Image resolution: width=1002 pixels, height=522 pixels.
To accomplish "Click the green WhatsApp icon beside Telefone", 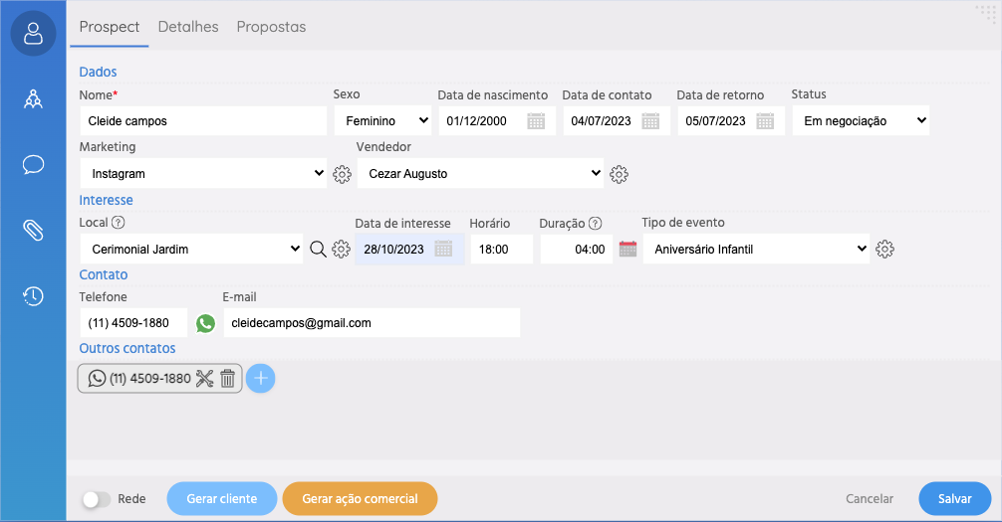I will point(205,323).
